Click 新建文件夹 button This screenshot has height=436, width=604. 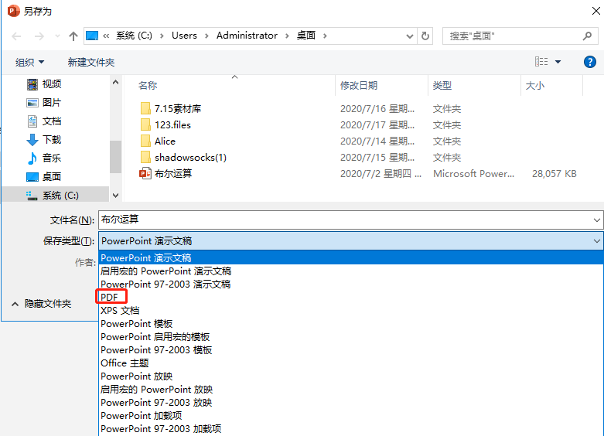click(91, 62)
